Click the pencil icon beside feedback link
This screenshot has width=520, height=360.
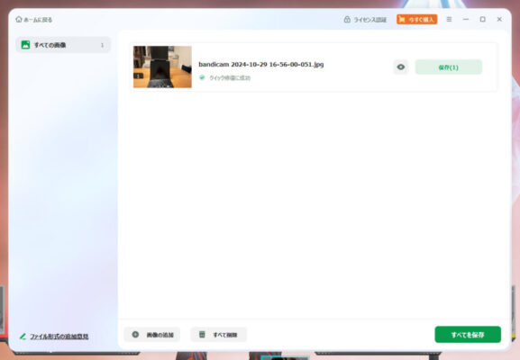23,337
